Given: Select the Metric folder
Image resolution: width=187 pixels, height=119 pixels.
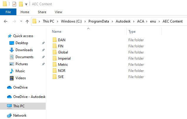Looking at the screenshot, I should (x=63, y=65).
